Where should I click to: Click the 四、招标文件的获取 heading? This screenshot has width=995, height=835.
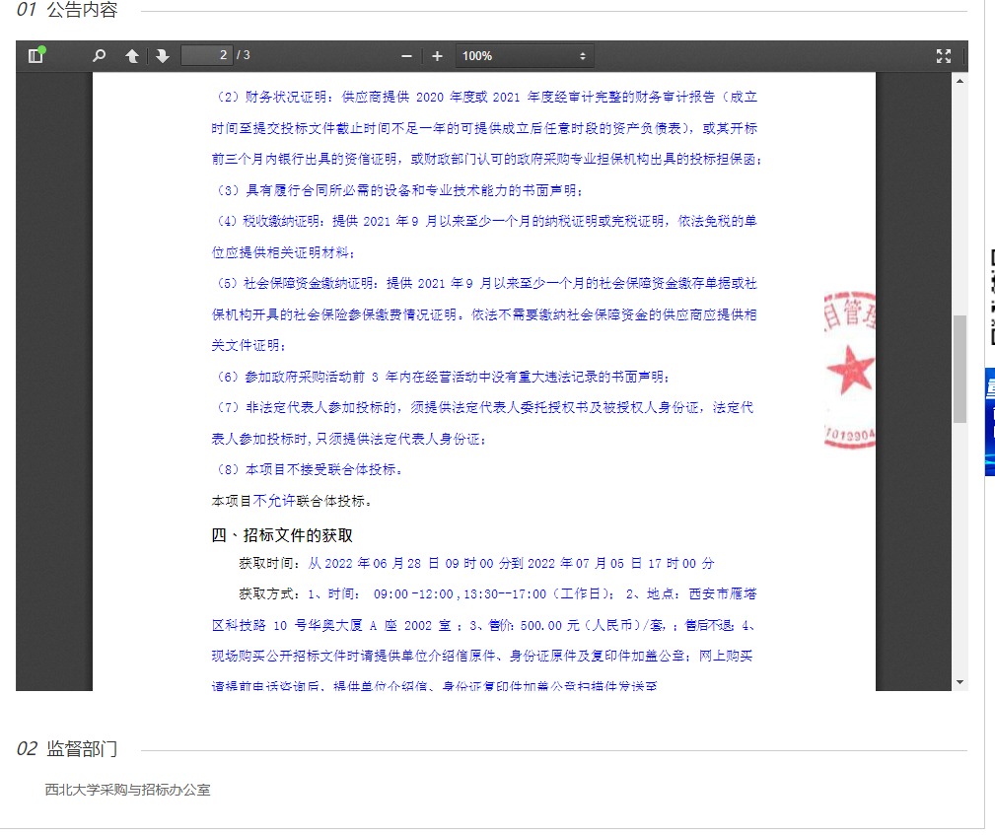[282, 535]
